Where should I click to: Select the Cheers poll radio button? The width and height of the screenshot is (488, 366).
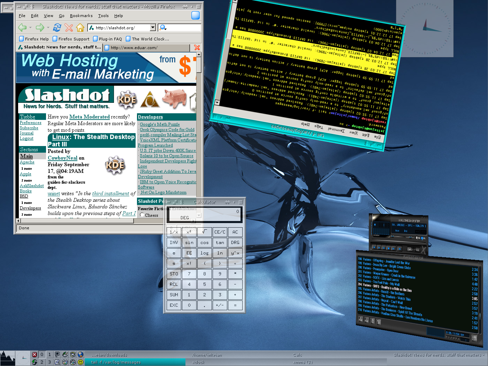point(142,215)
